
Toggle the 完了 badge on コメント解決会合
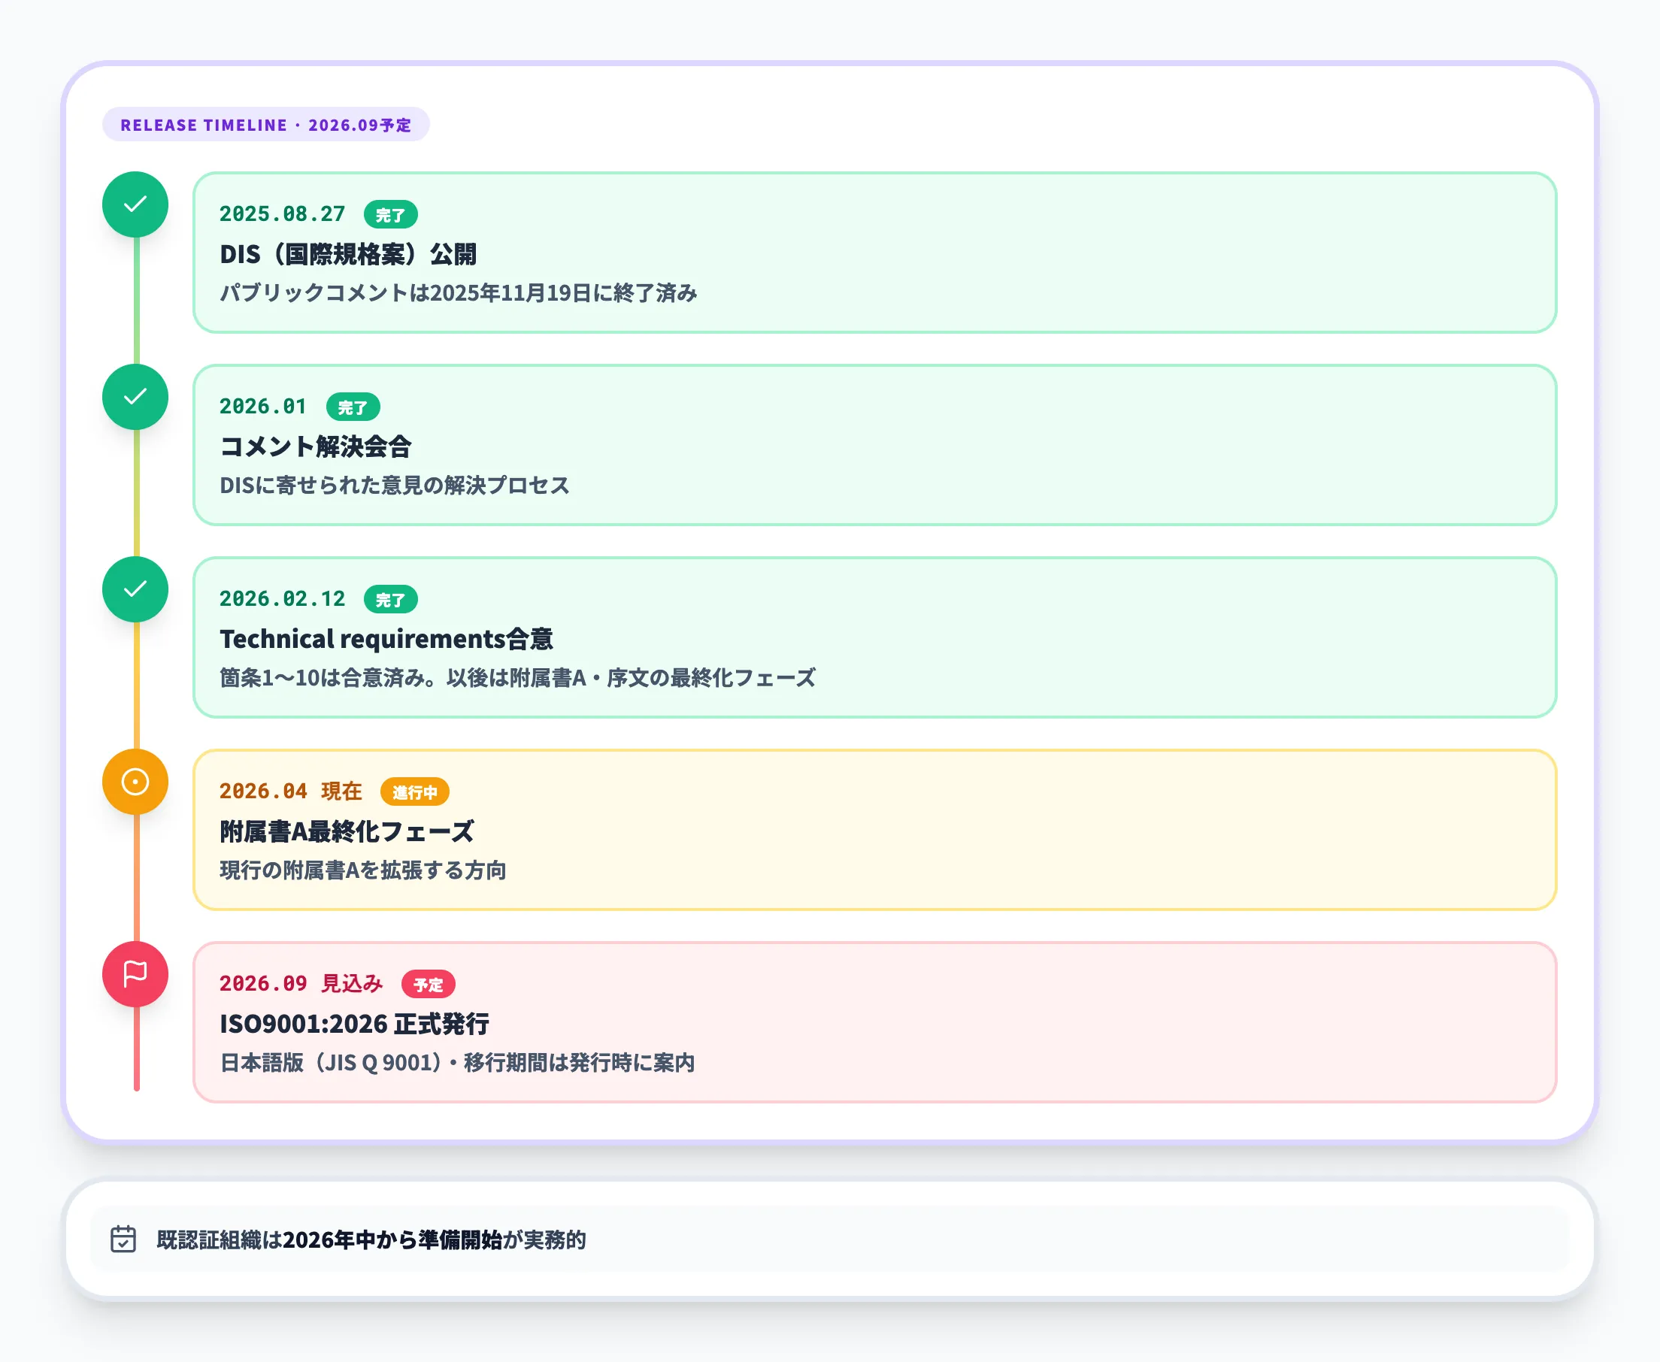pyautogui.click(x=355, y=407)
